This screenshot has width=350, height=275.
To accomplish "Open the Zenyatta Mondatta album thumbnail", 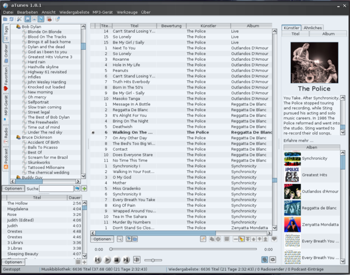I will (293, 225).
